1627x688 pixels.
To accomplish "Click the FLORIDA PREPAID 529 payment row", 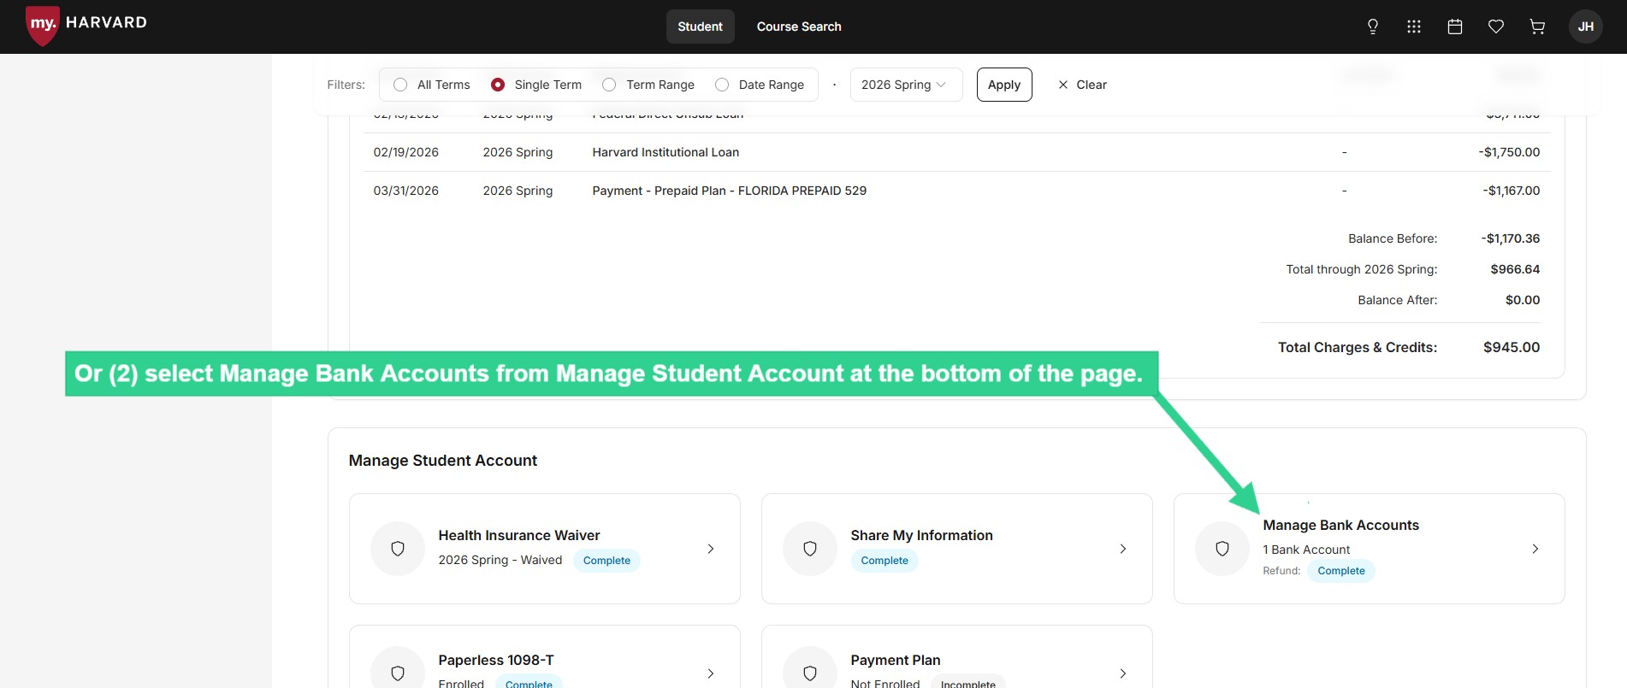I will 730,191.
